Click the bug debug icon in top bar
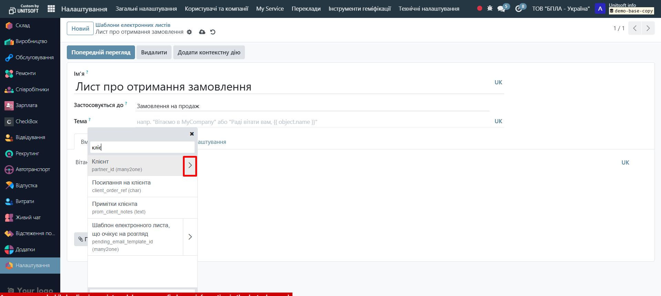 point(490,8)
